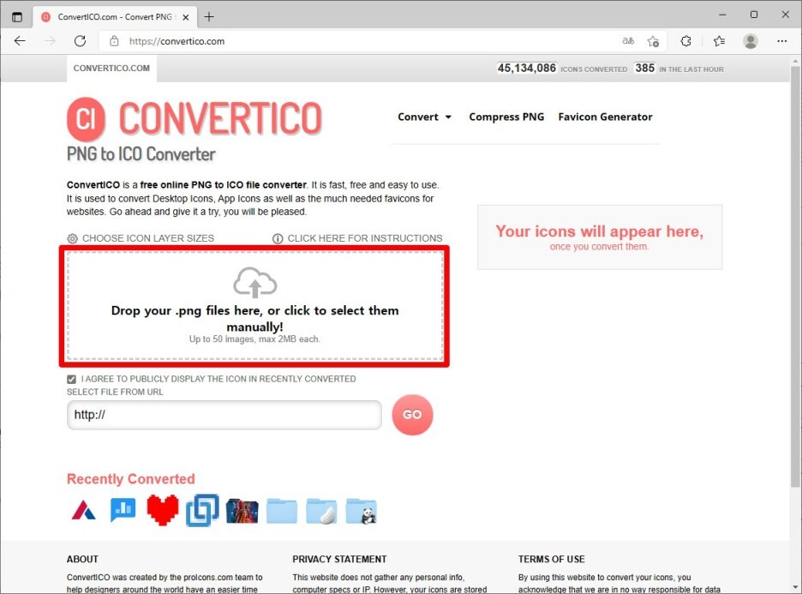Click the png drop zone to select files

coord(254,306)
